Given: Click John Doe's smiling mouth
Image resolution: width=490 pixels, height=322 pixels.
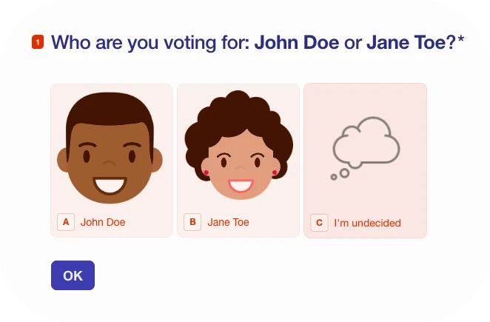Looking at the screenshot, I should point(110,184).
